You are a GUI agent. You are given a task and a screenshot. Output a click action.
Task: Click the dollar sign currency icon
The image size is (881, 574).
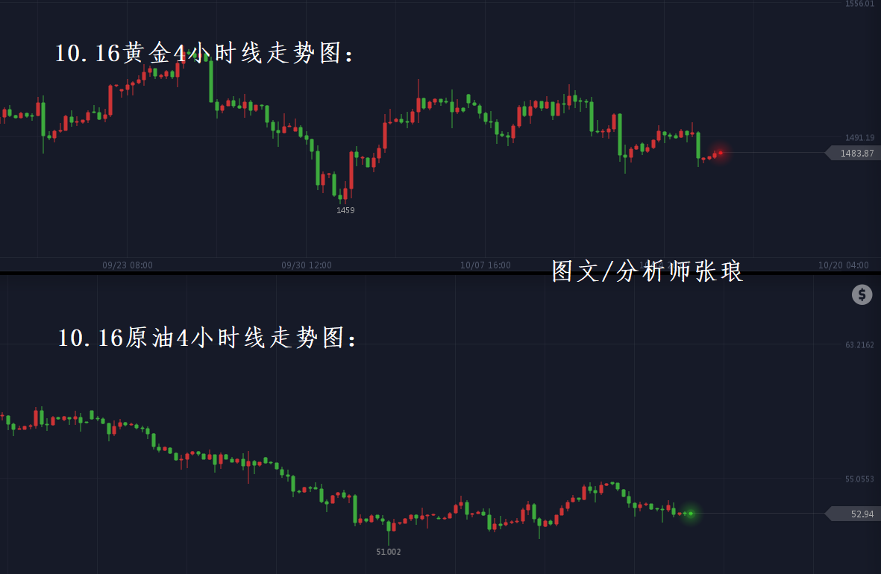tap(862, 294)
